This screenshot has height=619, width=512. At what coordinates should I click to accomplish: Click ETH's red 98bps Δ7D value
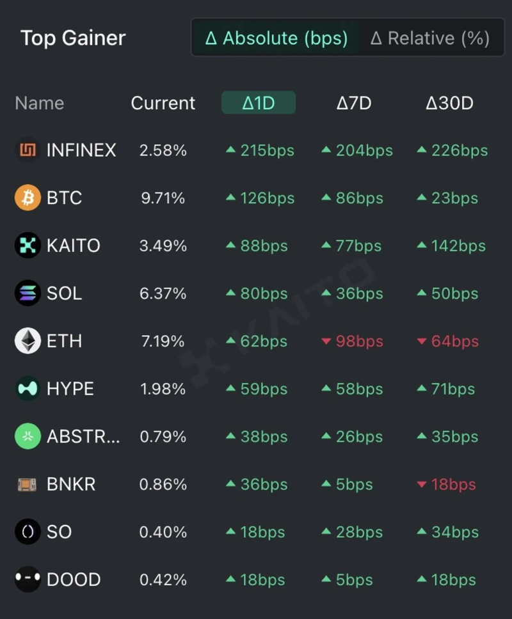[353, 341]
